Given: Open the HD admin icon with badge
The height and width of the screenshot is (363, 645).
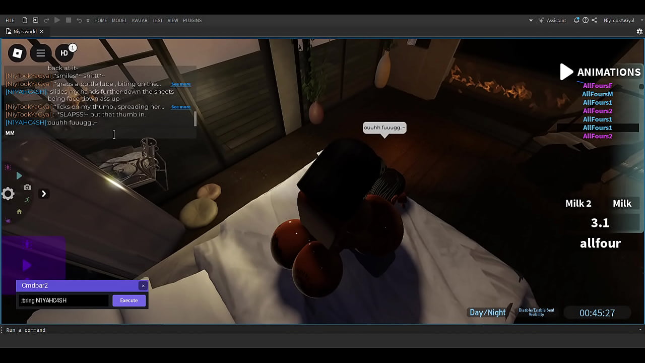Looking at the screenshot, I should pos(64,53).
